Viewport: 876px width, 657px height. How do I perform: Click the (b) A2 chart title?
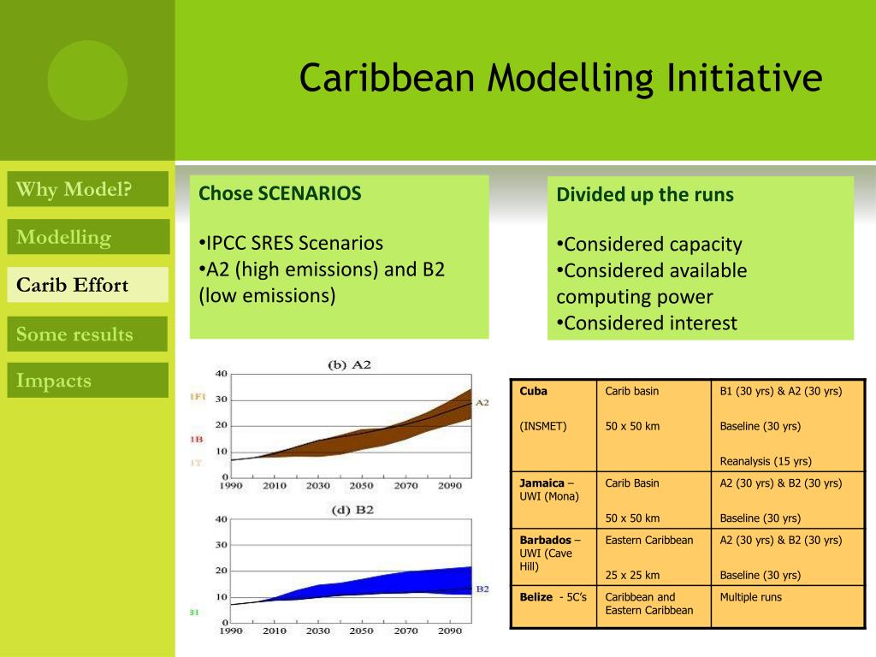tap(349, 364)
